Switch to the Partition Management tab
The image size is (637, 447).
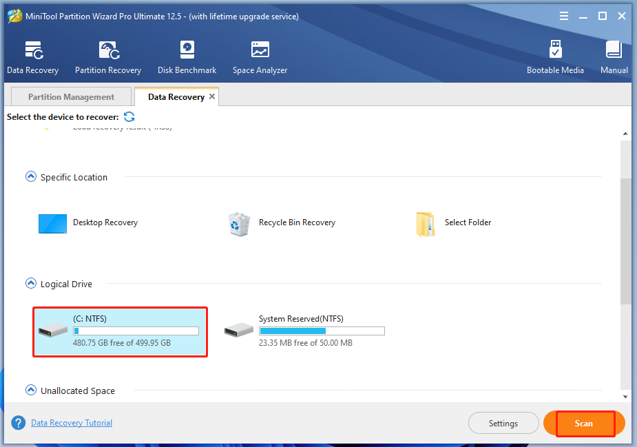click(71, 96)
